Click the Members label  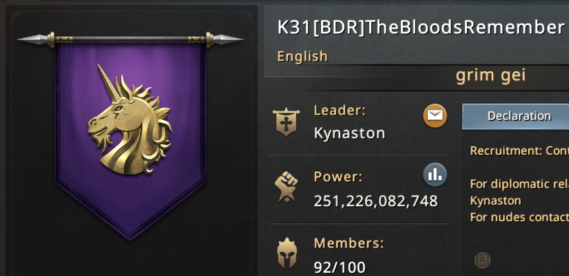pyautogui.click(x=349, y=243)
